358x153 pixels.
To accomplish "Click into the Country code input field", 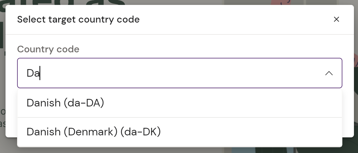I will click(174, 73).
